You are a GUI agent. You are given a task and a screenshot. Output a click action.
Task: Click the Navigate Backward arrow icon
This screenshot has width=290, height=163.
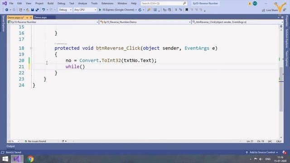pyautogui.click(x=7, y=10)
